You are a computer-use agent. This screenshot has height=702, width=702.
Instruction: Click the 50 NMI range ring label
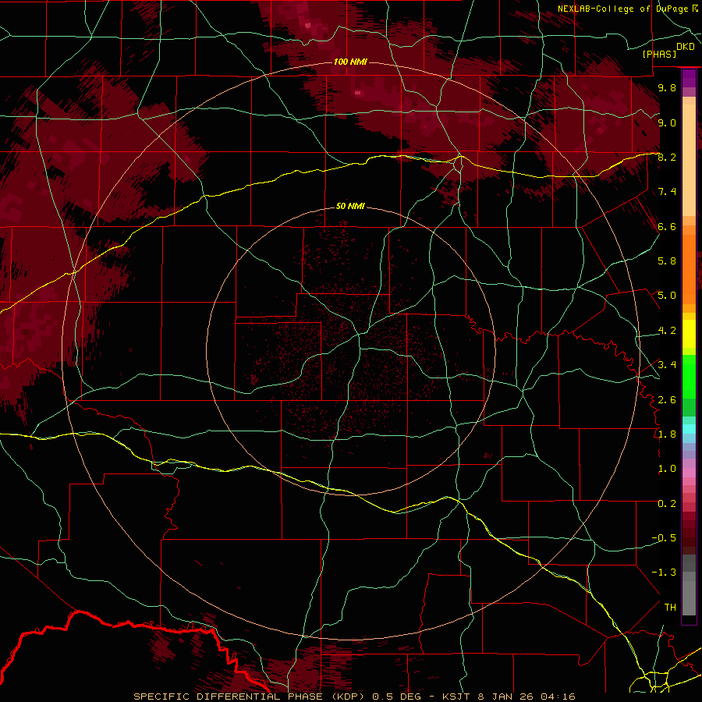pyautogui.click(x=350, y=206)
